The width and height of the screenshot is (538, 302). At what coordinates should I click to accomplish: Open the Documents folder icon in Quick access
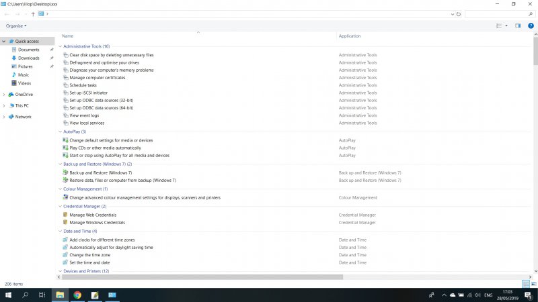tap(14, 50)
